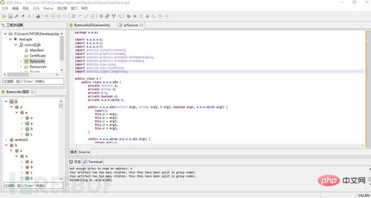
Task: Open a file with the folder icon
Action: [4, 16]
